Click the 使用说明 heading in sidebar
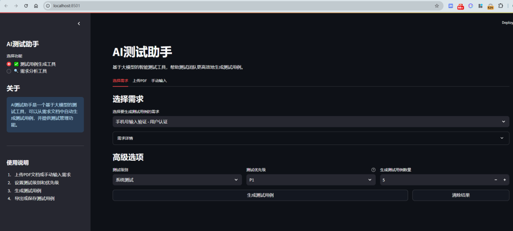 pos(18,163)
